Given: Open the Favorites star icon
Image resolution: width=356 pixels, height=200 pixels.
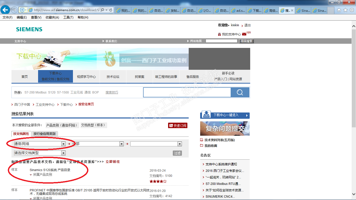Looking at the screenshot, I should [345, 10].
